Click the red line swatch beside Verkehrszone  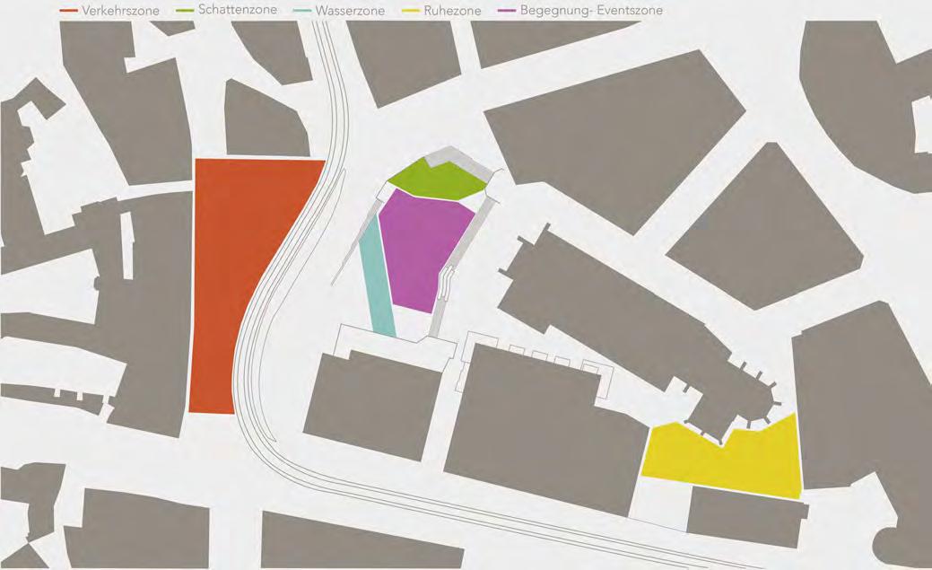70,11
